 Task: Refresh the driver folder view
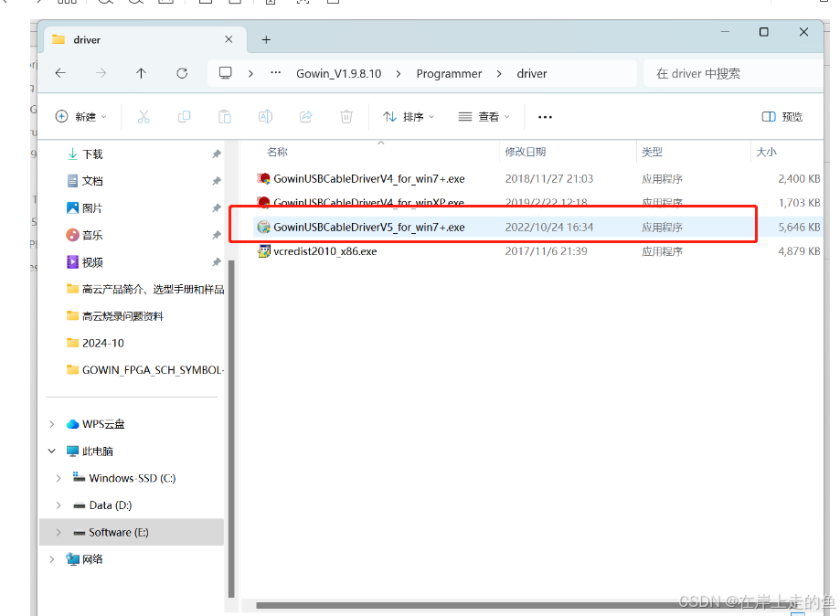pyautogui.click(x=182, y=73)
